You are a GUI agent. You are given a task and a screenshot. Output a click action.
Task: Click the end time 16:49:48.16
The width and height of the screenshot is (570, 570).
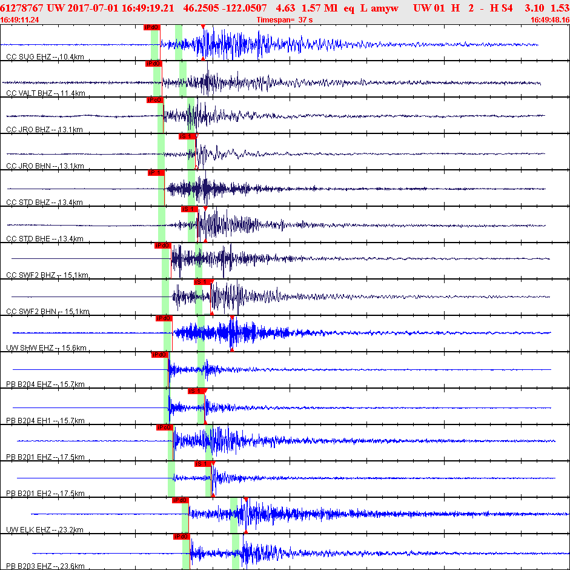point(550,20)
